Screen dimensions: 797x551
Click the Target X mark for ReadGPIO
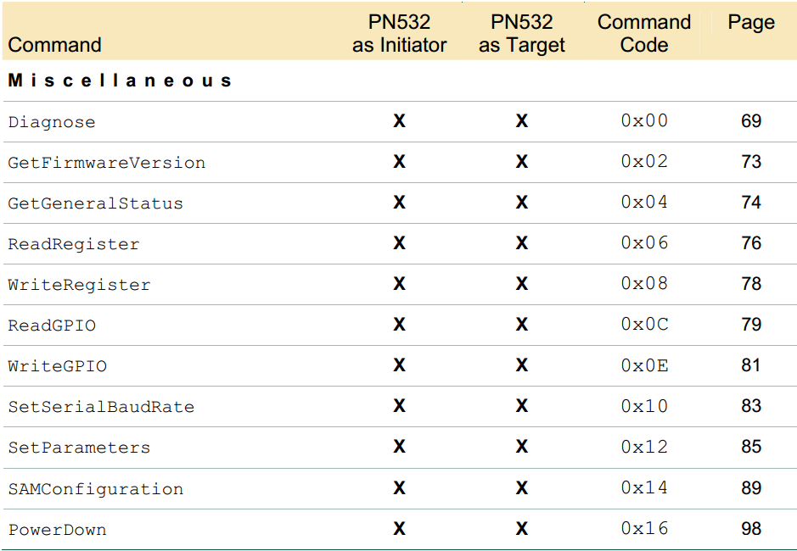[x=522, y=324]
